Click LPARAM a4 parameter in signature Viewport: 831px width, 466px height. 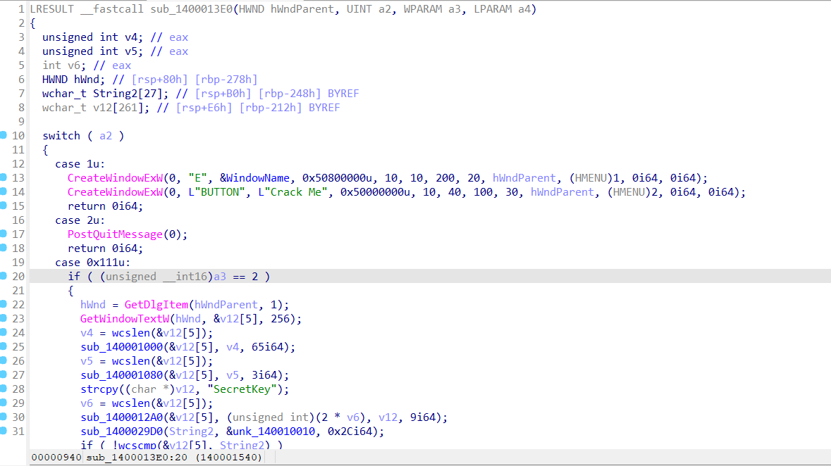(x=502, y=9)
